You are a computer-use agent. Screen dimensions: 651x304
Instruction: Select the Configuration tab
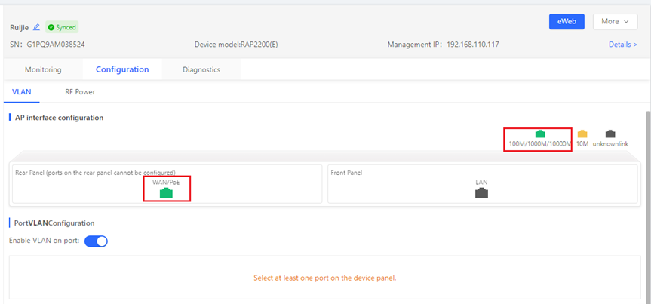[x=122, y=69]
